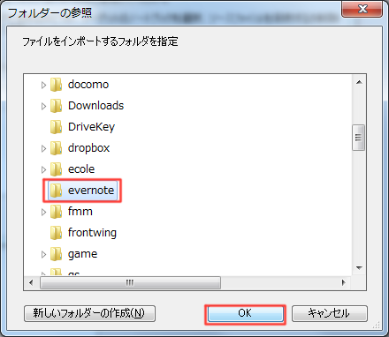Image resolution: width=389 pixels, height=337 pixels.
Task: Expand the fmm folder tree node
Action: point(43,213)
